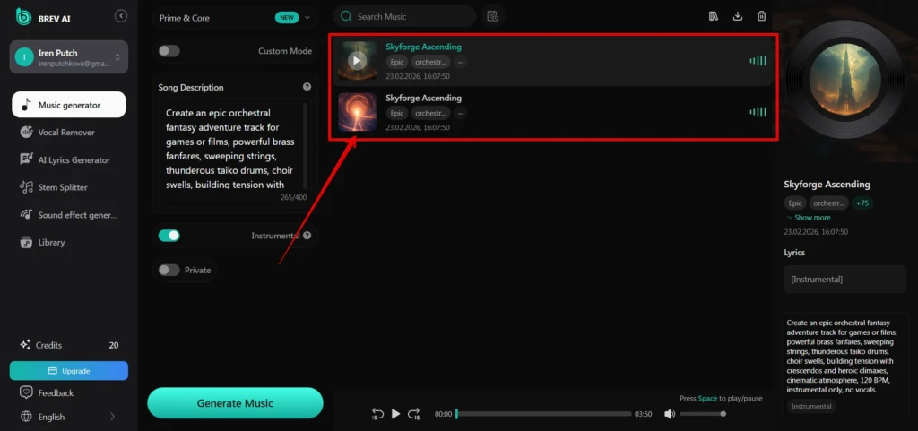Open the history icon beside the search bar
Screen dimensions: 918x431
492,16
